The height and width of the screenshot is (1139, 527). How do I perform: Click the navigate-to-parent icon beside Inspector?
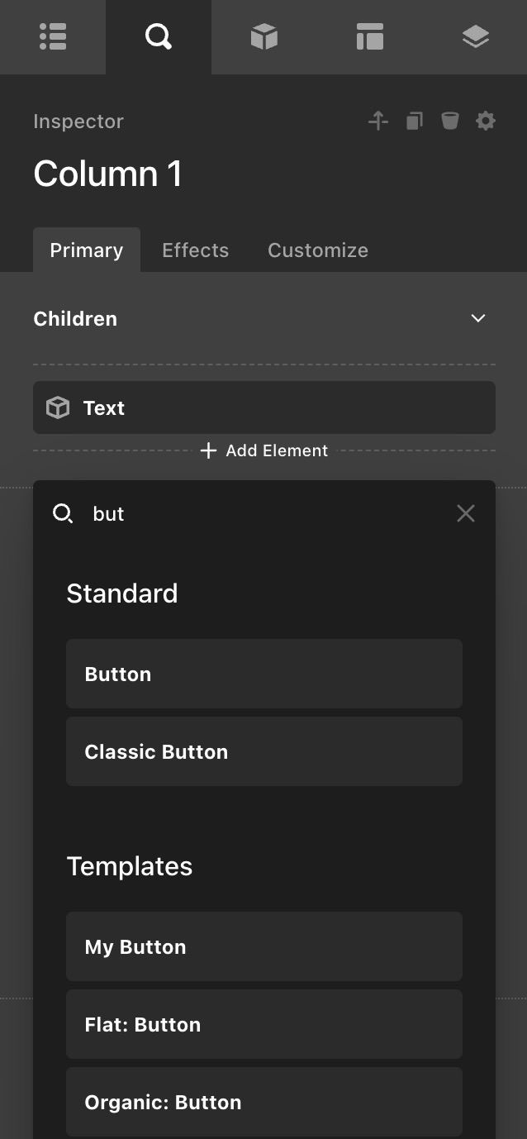(x=378, y=122)
